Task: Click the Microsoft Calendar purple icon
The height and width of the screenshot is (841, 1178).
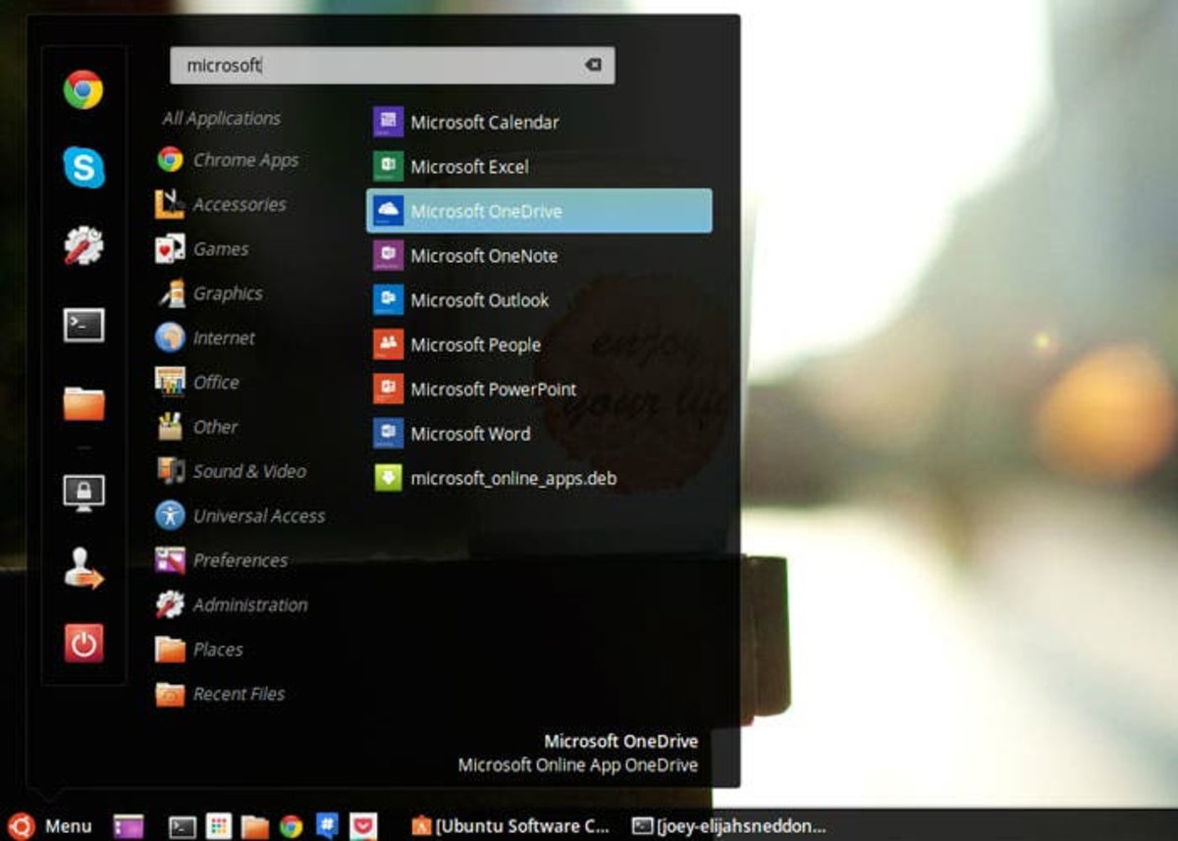Action: 389,123
